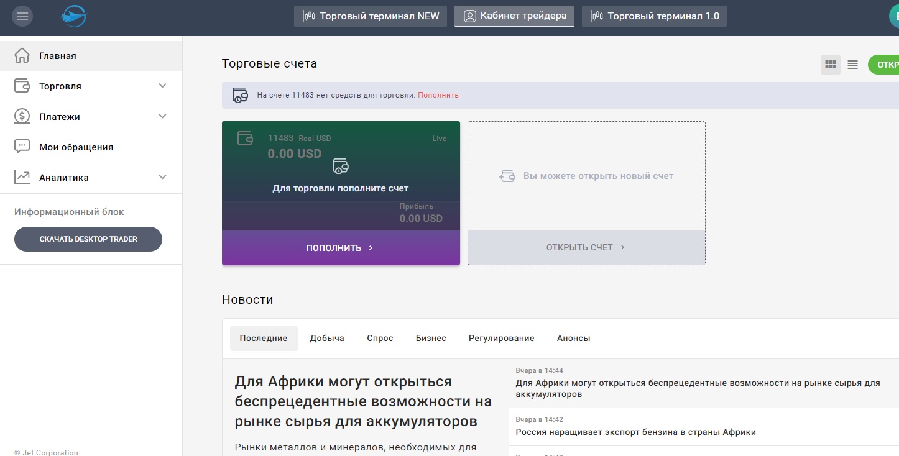Screen dimensions: 899x456
Task: Open the hamburger menu button
Action: pyautogui.click(x=22, y=16)
